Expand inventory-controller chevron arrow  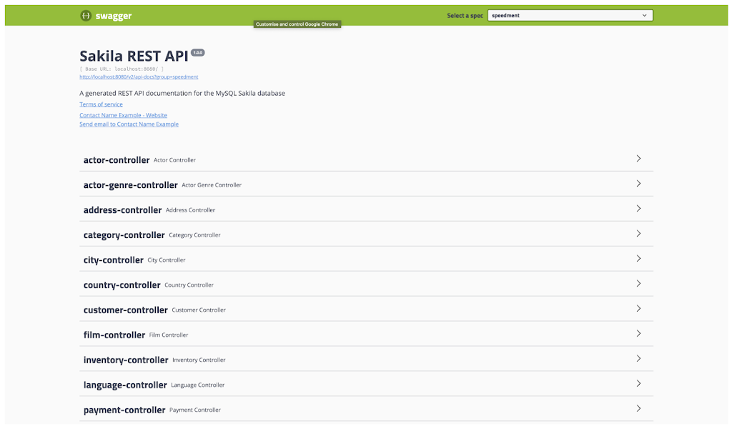638,358
